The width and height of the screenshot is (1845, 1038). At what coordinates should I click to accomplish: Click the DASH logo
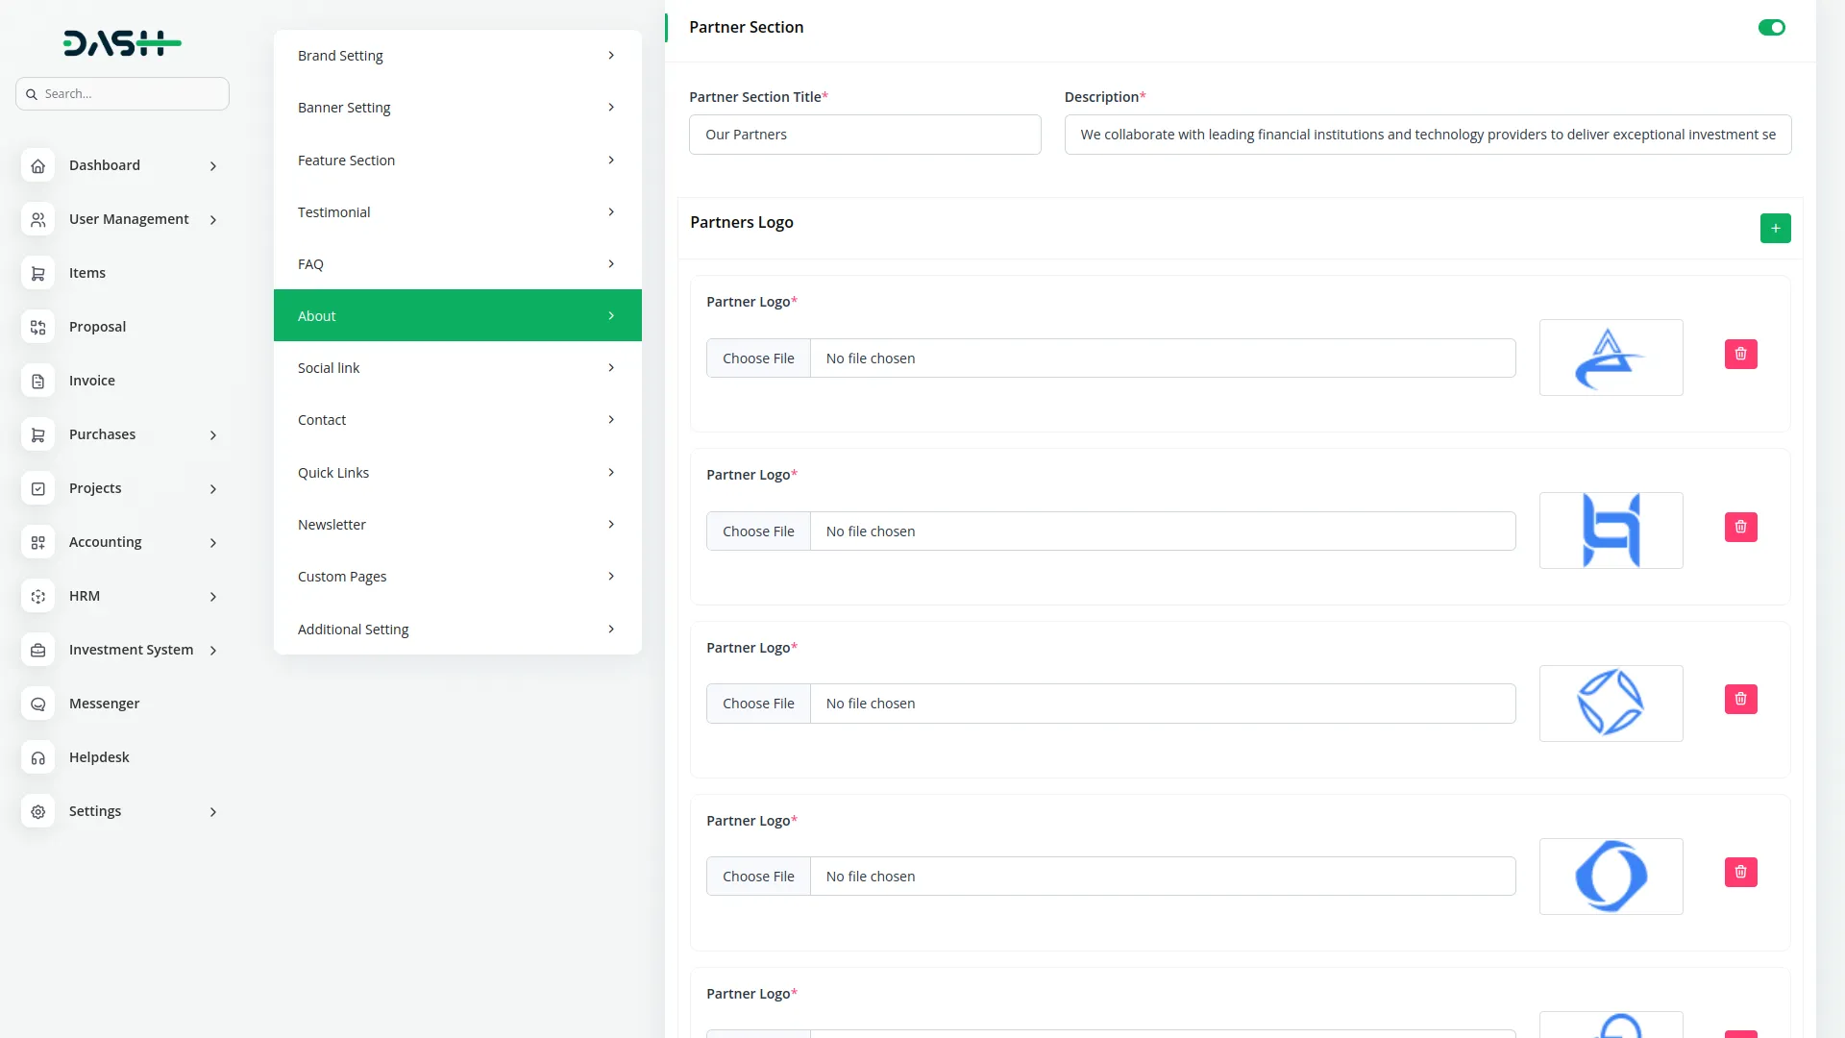[122, 43]
